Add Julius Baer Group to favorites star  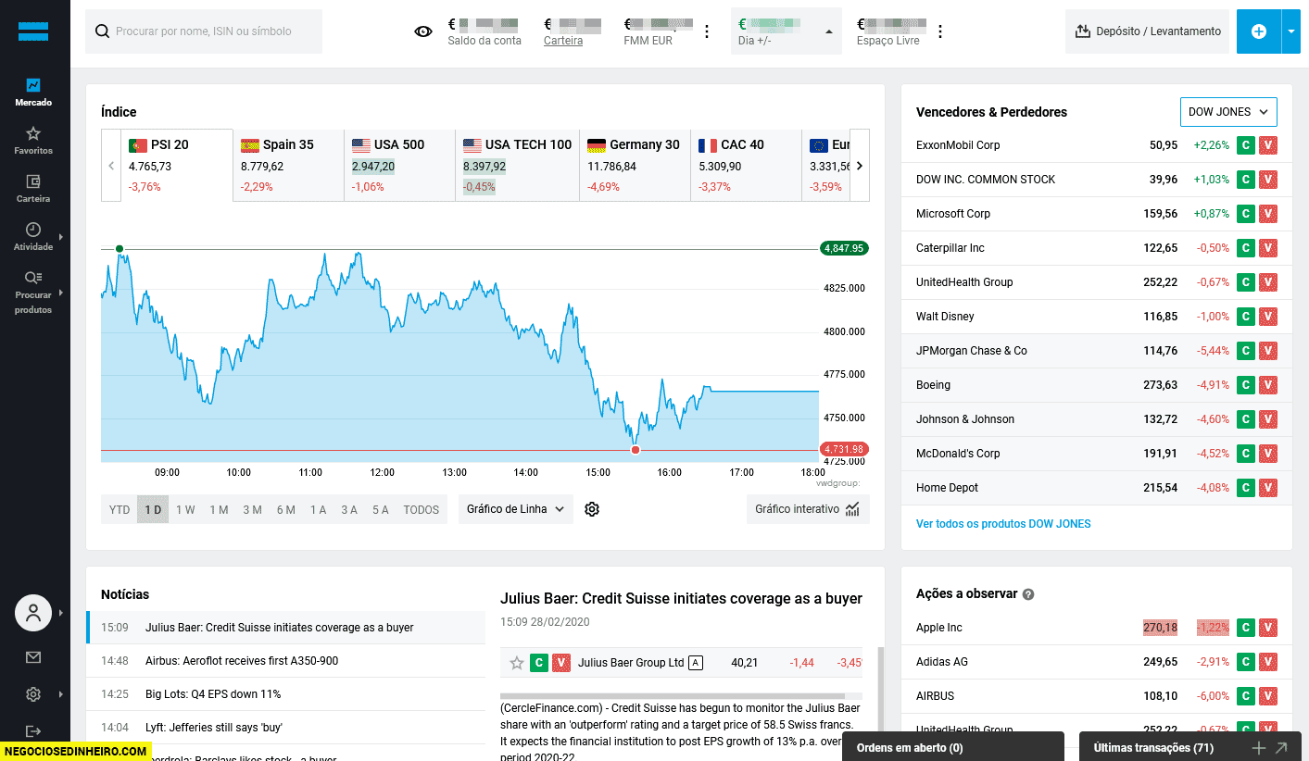517,663
